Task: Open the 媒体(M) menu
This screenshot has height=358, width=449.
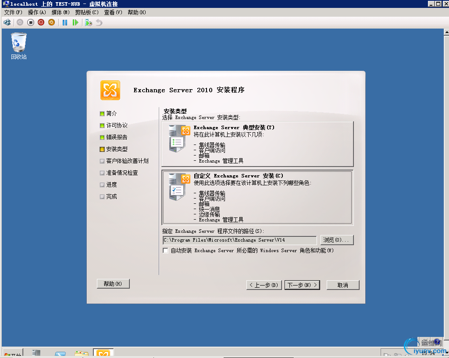Action: (61, 12)
